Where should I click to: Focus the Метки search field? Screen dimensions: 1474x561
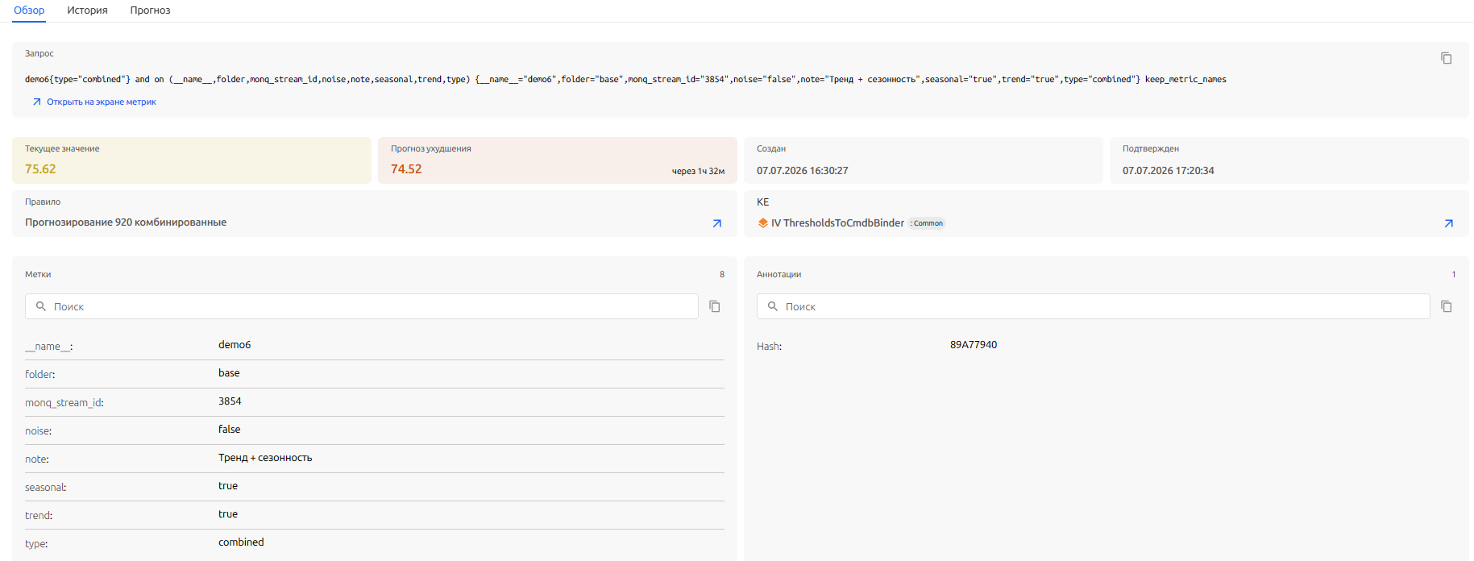point(362,306)
